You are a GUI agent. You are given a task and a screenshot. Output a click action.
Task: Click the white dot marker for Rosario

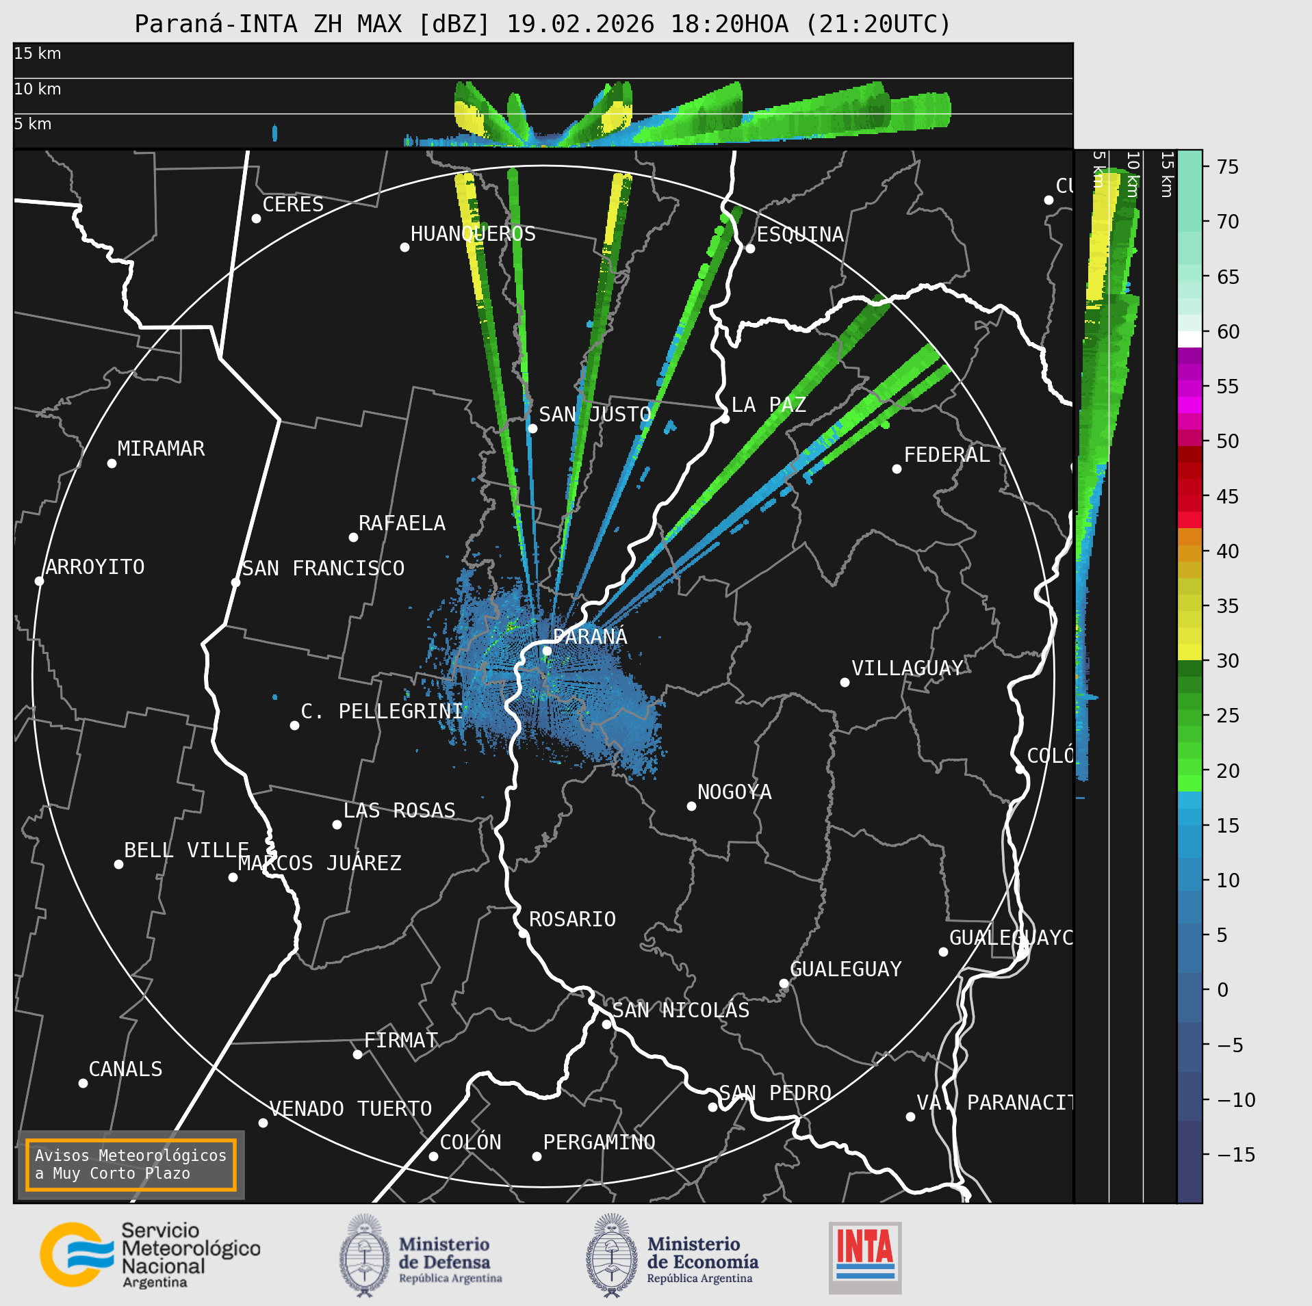click(x=523, y=933)
